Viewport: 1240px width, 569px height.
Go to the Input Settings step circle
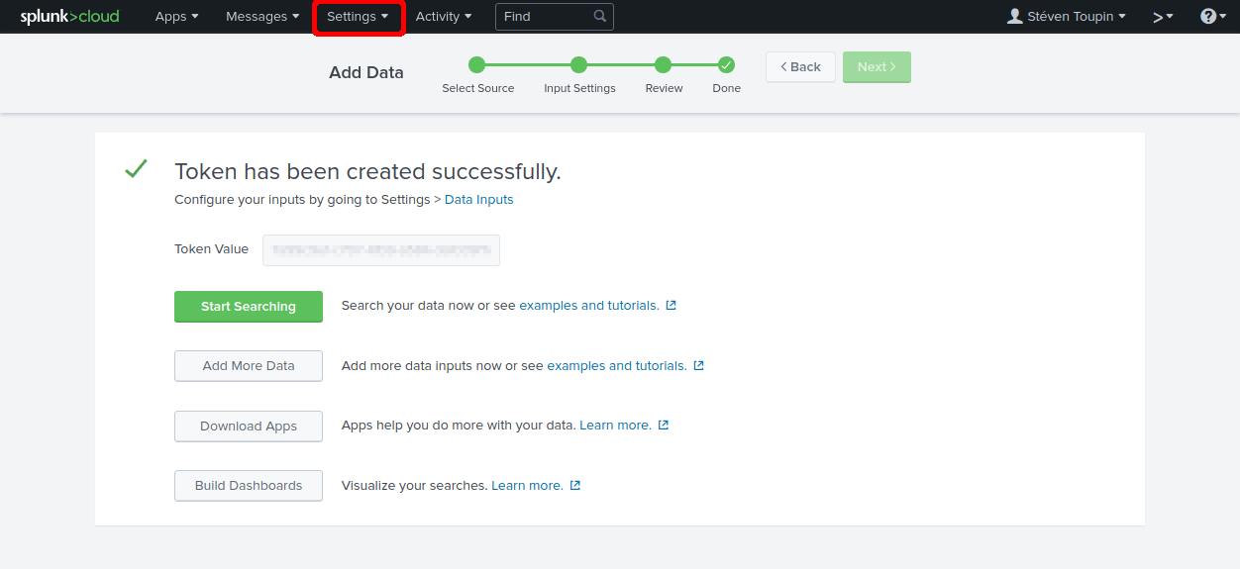click(x=579, y=65)
